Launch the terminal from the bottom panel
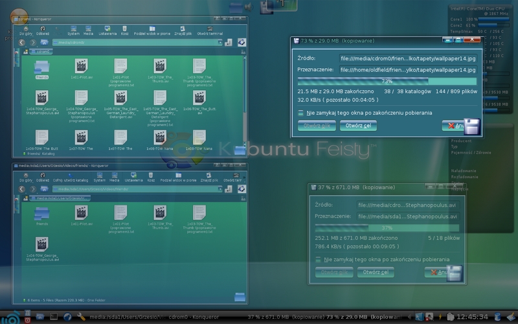518x324 pixels. (54, 317)
